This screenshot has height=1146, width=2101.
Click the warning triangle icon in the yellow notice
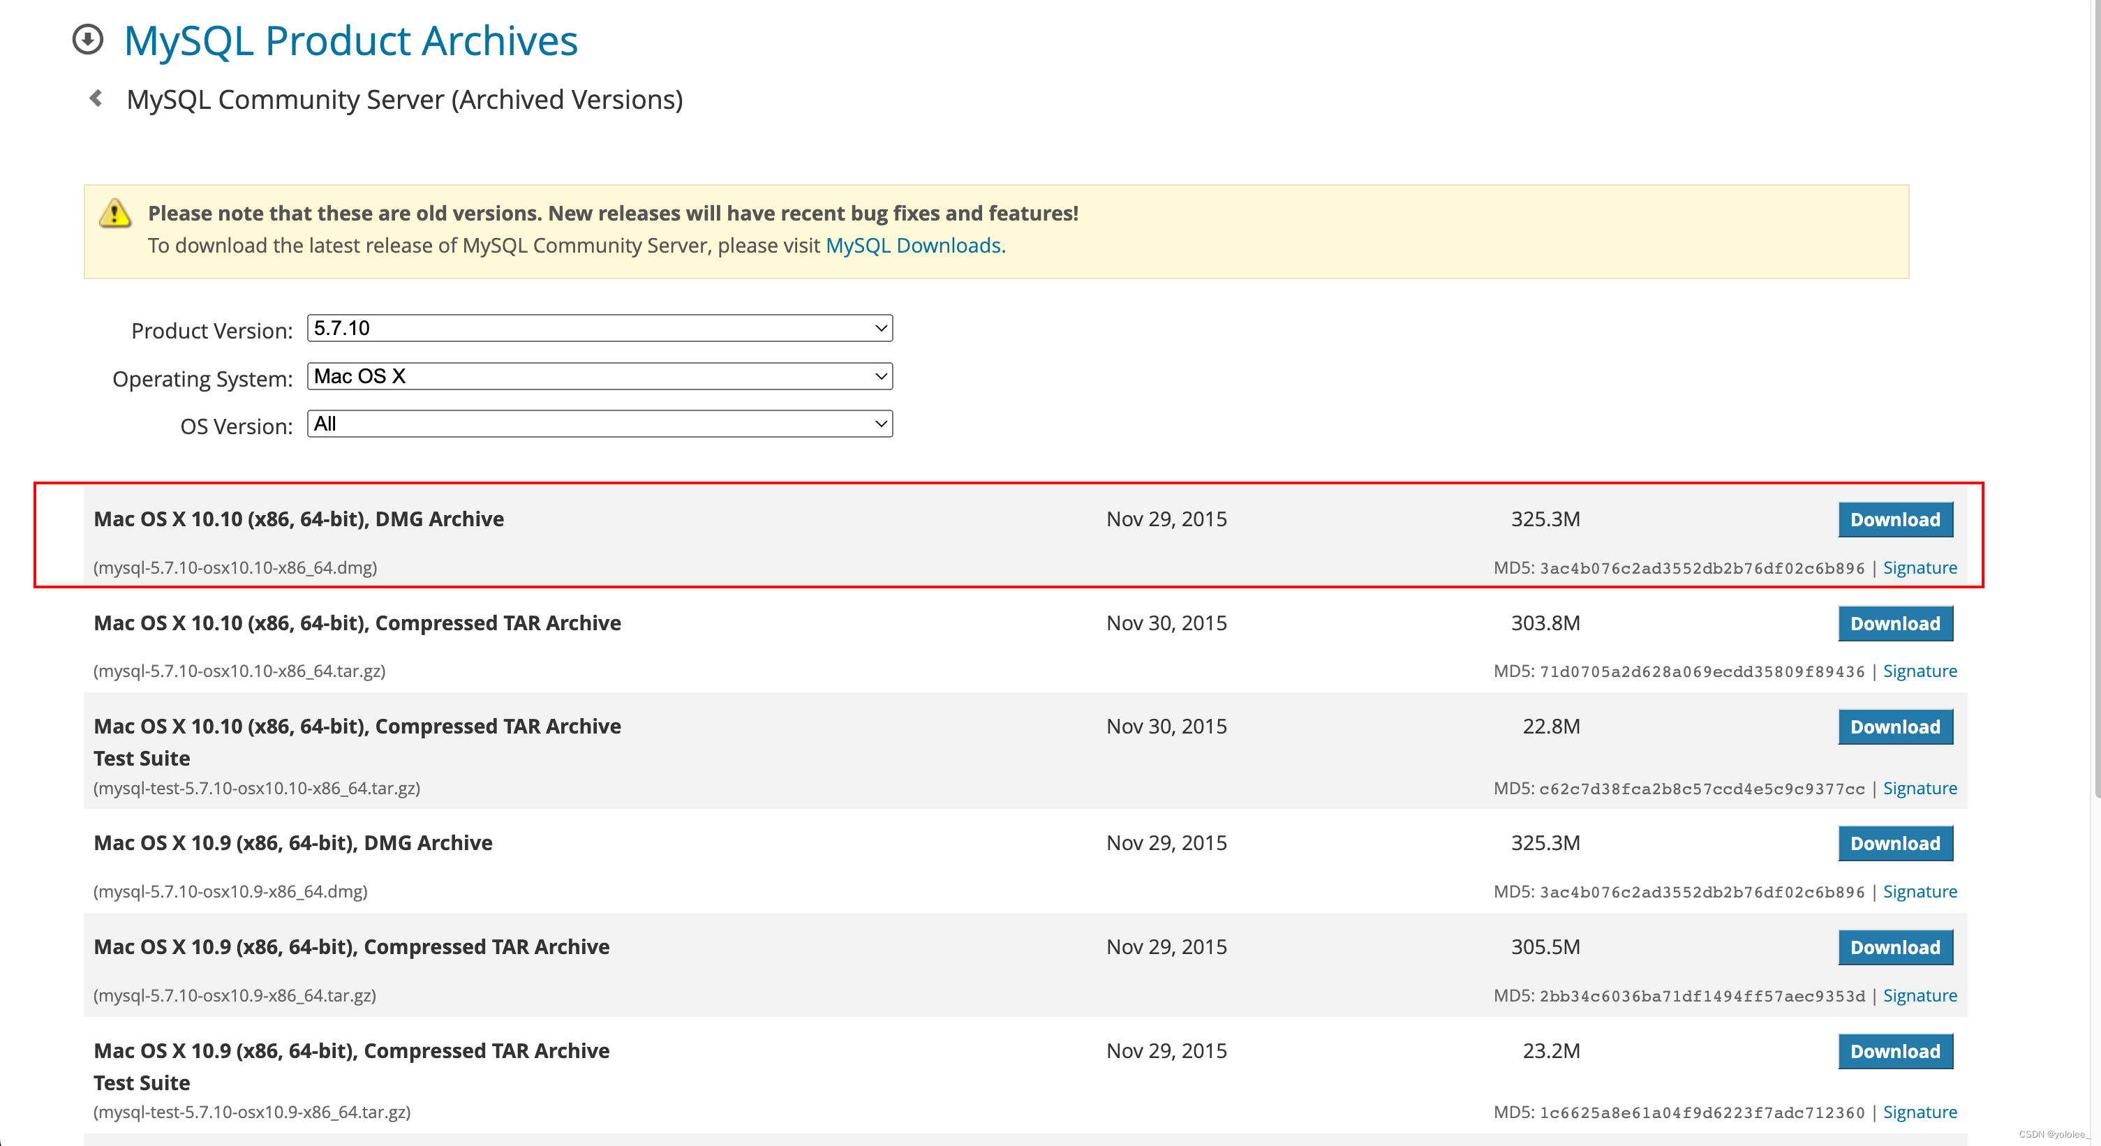pos(115,213)
